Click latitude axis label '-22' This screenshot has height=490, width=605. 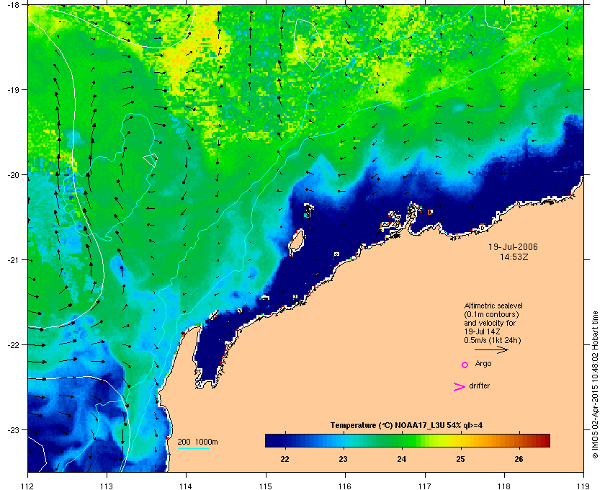(x=12, y=345)
